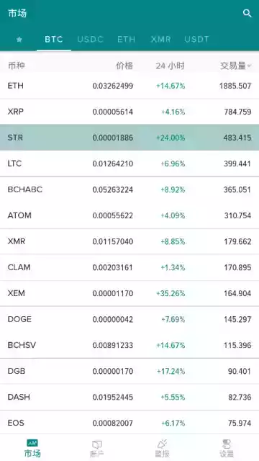Screen dimensions: 259x461
Task: Select the XEM row with +35.26%
Action: pos(129,293)
